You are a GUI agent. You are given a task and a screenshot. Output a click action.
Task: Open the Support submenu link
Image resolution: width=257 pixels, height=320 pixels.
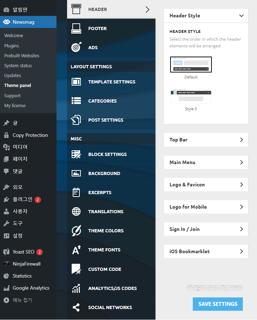12,95
